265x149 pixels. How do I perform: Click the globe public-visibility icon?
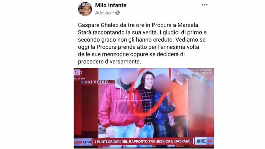(118, 13)
